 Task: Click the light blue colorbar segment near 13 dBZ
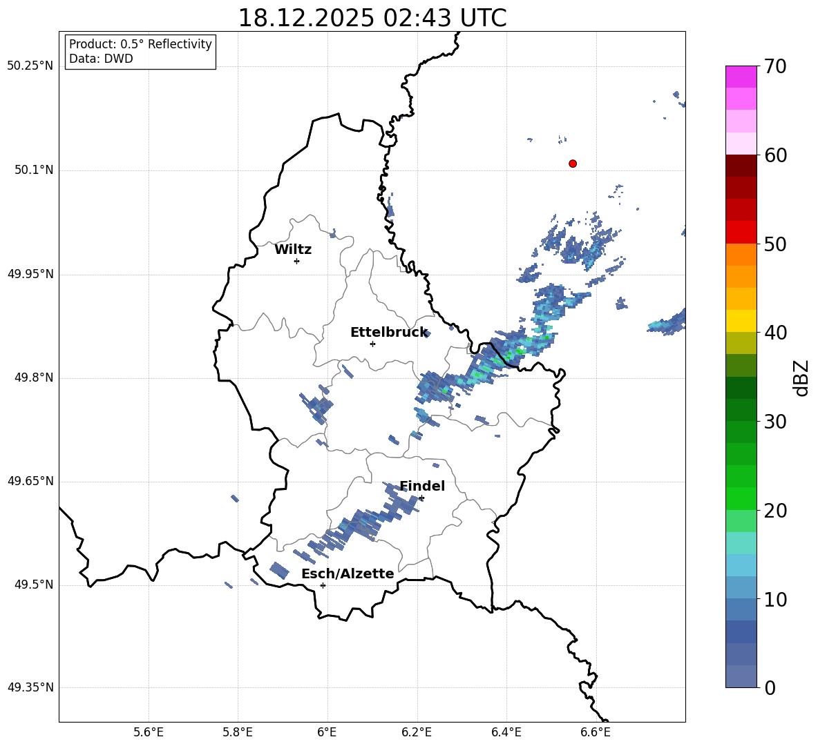pos(741,565)
